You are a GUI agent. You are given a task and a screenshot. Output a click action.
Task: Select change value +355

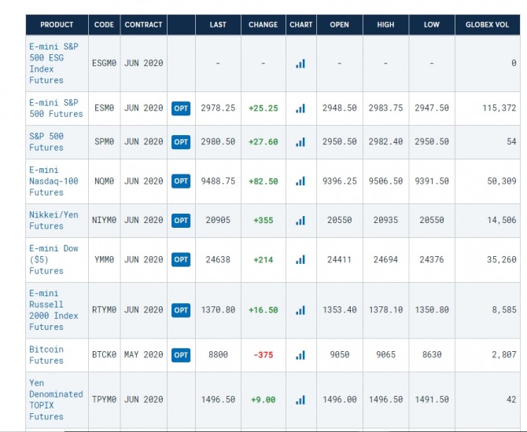click(263, 221)
